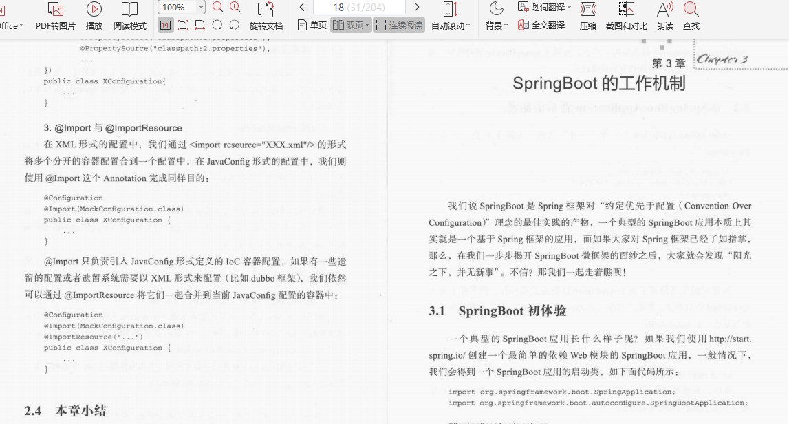
Task: Click the Chapter 3 script label
Action: pyautogui.click(x=722, y=59)
